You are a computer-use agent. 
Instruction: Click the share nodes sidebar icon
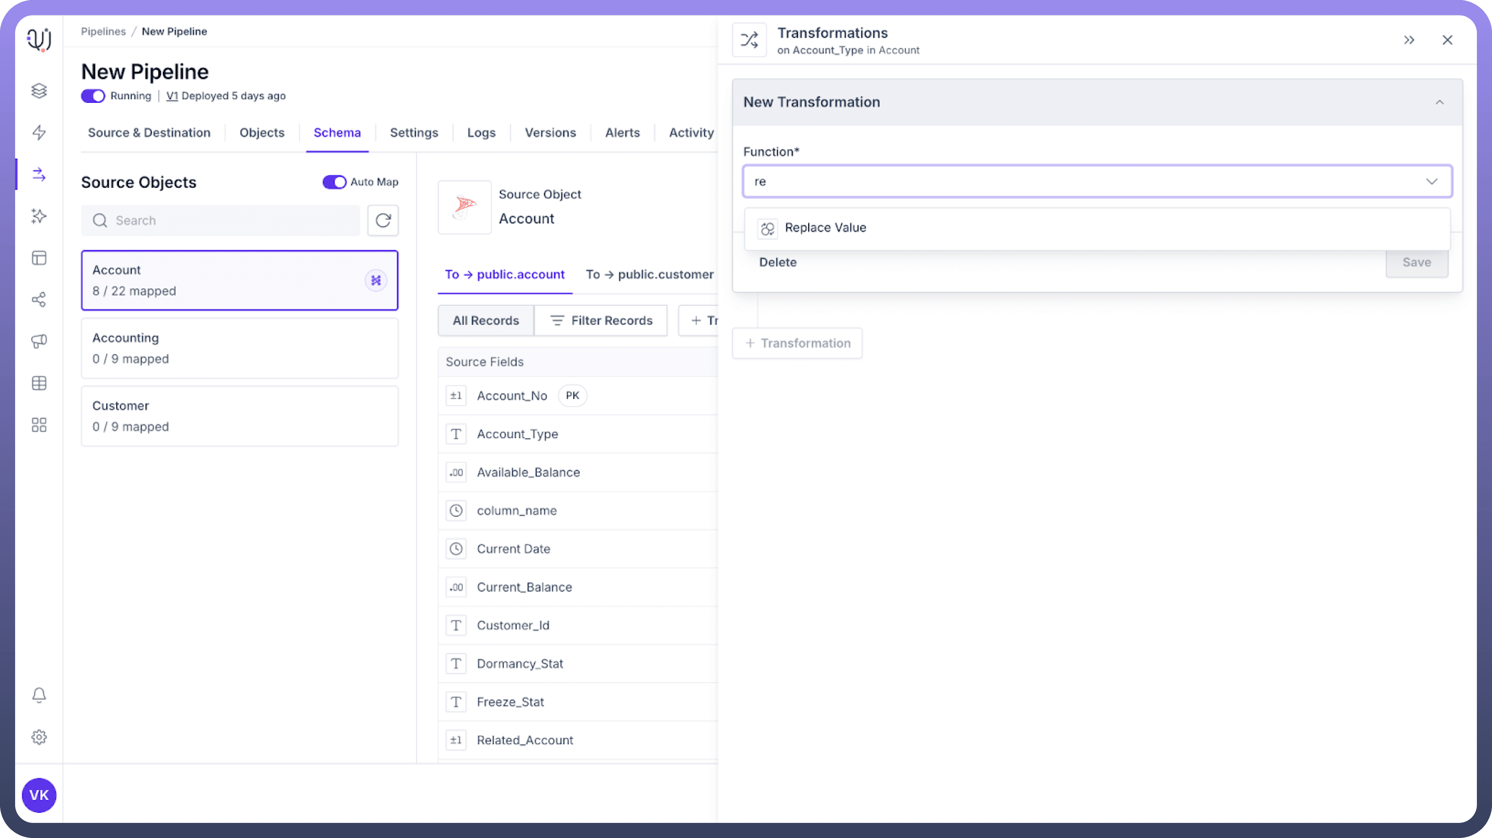[39, 299]
